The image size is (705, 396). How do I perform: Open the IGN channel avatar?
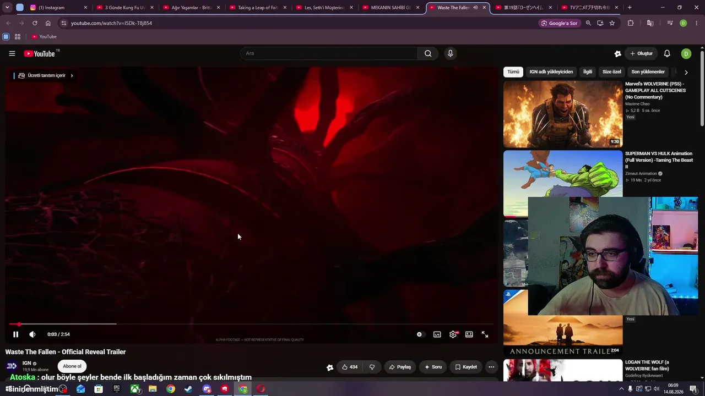point(12,366)
